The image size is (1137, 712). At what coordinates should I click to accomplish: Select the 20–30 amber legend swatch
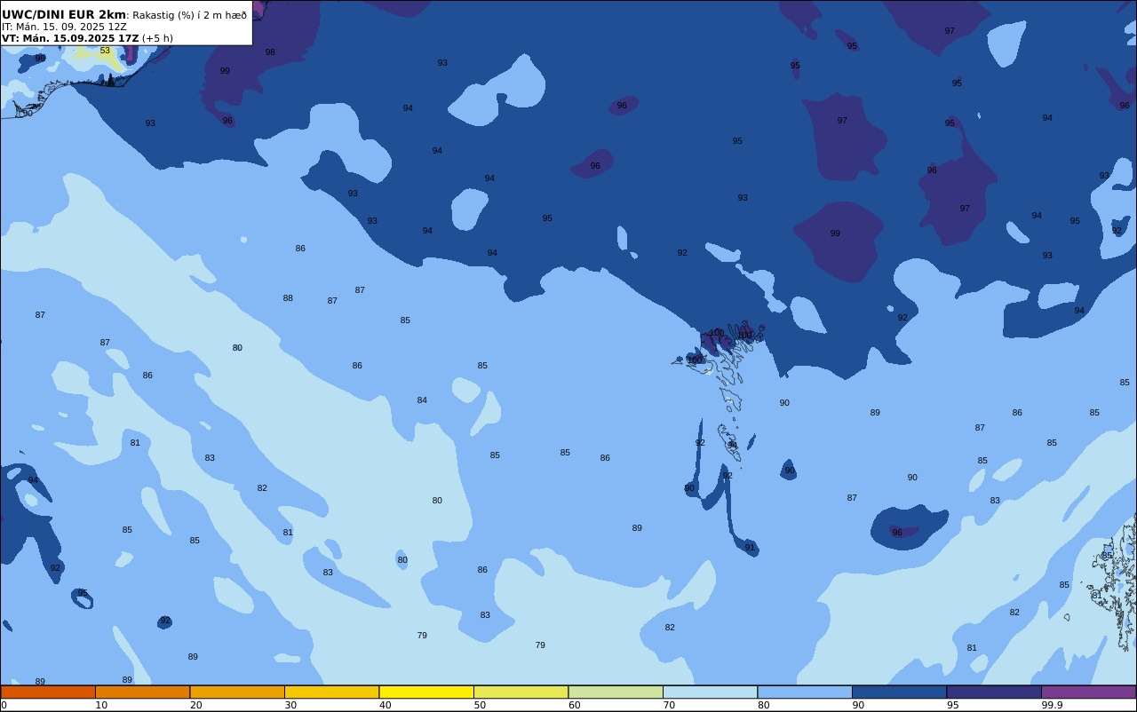tap(237, 692)
